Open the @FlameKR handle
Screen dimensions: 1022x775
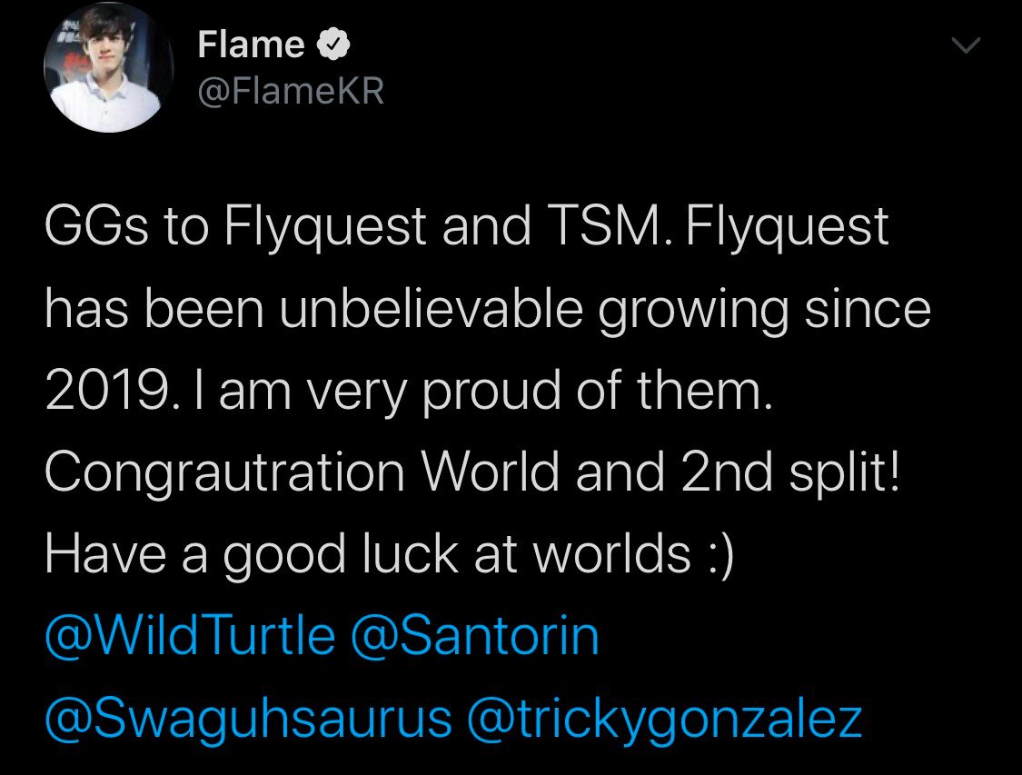pyautogui.click(x=291, y=91)
